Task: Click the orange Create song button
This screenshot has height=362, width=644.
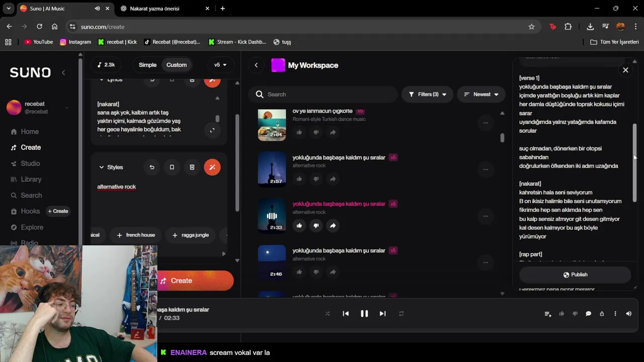Action: 195,281
